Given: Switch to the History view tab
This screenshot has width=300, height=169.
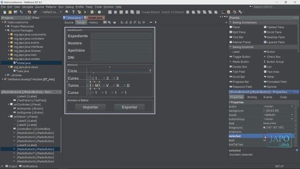Looking at the screenshot, I should tap(93, 23).
